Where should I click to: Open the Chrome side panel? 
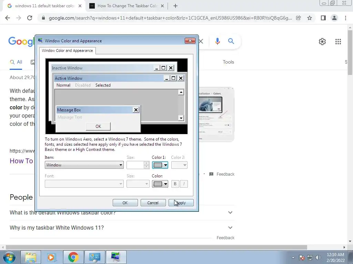[323, 18]
